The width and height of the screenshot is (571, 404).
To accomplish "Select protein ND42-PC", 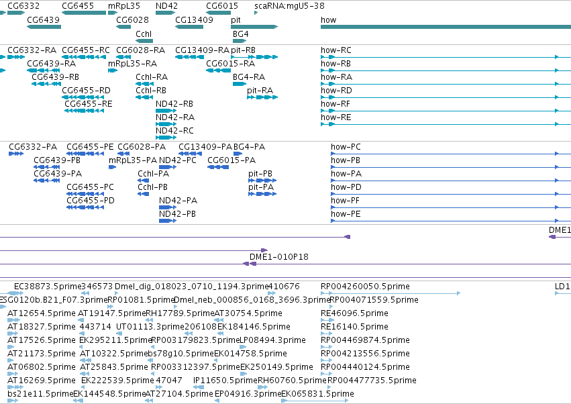I will click(x=177, y=160).
